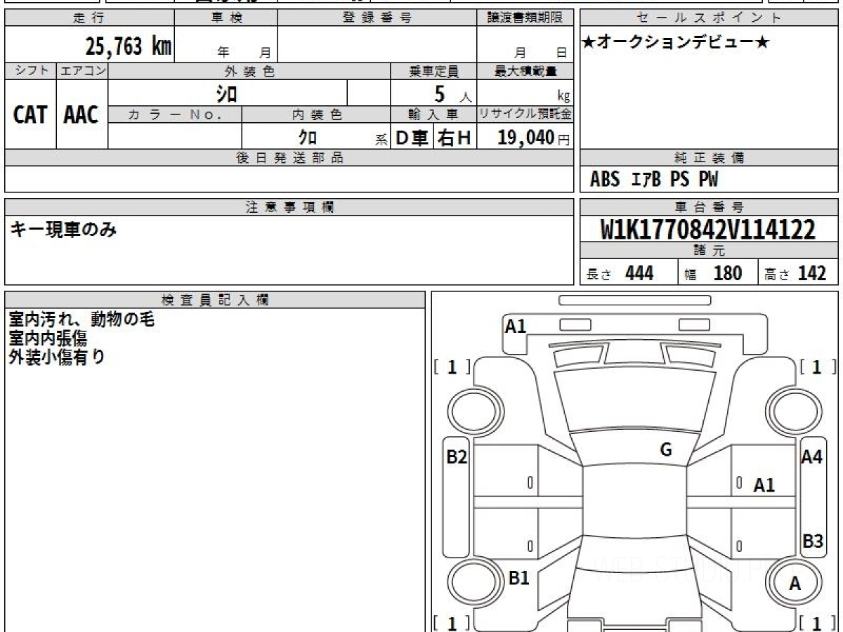Click the length value 長さ 444

click(620, 273)
